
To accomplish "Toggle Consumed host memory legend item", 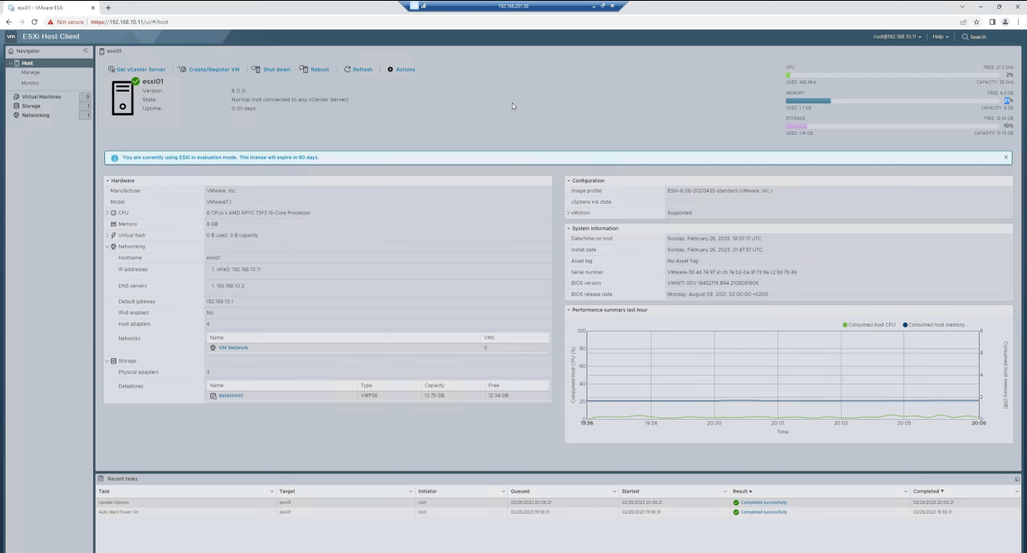I will [936, 325].
